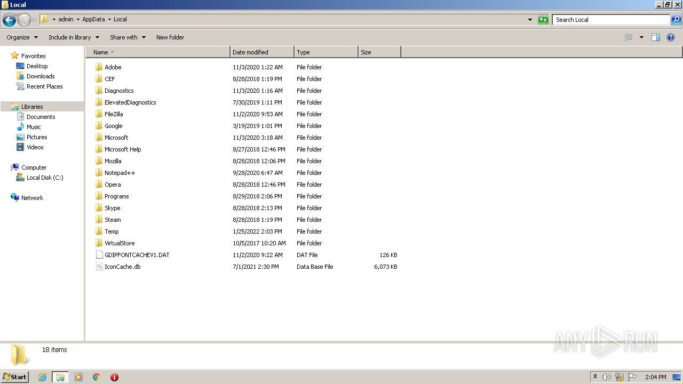Open the address bar history dropdown

(530, 20)
